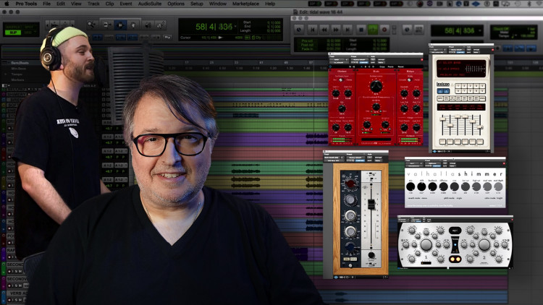The width and height of the screenshot is (543, 305).
Task: Open the Event menu
Action: click(126, 4)
